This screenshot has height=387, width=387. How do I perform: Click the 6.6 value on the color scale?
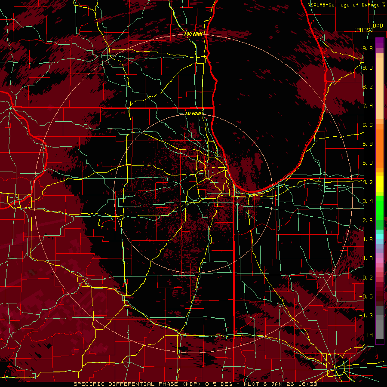(368, 125)
